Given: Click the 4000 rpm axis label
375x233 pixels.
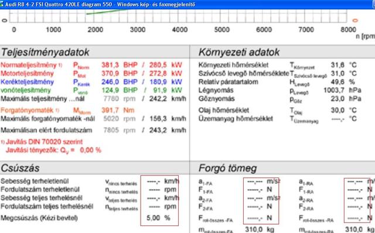Looking at the screenshot, I should click(x=180, y=30).
